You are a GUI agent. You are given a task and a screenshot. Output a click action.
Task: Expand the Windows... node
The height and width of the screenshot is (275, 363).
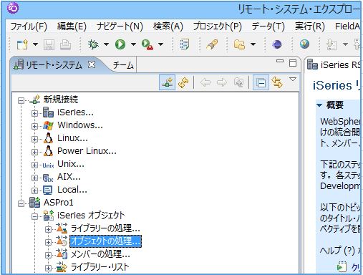click(x=34, y=126)
